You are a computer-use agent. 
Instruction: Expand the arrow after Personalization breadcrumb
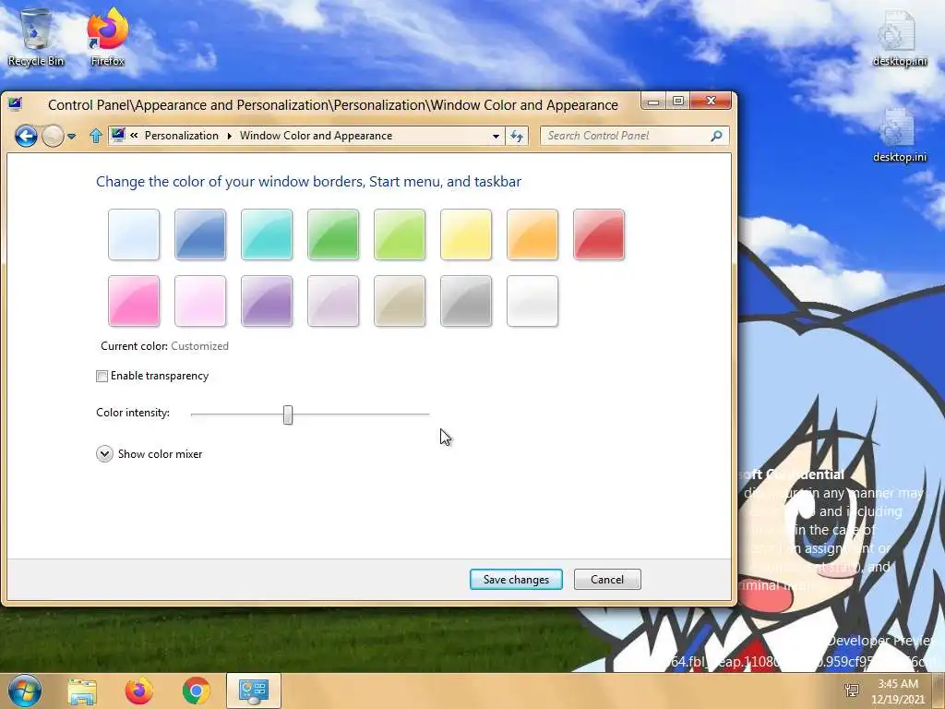[x=229, y=136]
